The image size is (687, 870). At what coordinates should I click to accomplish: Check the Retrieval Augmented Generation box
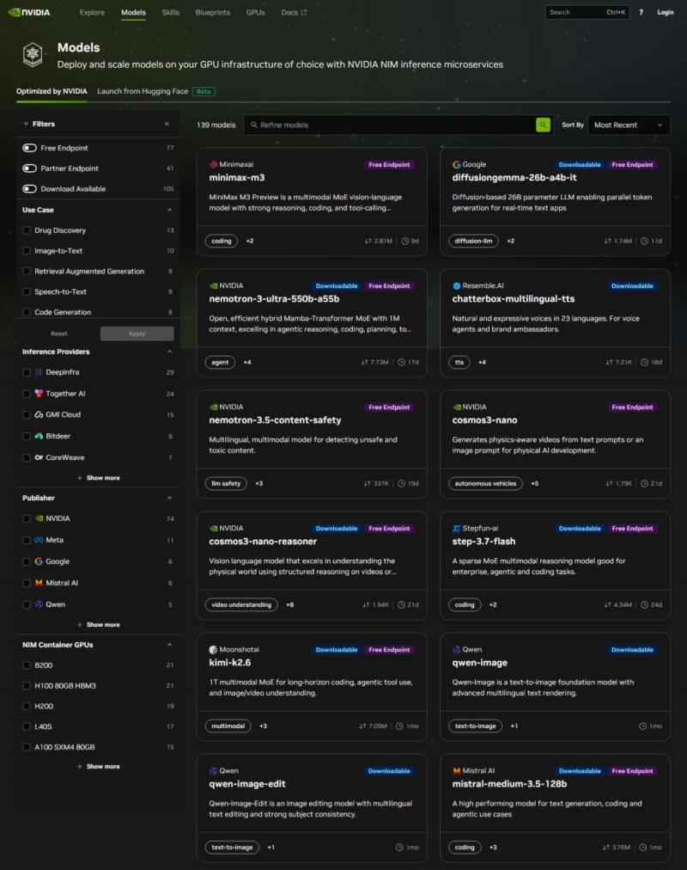click(26, 272)
